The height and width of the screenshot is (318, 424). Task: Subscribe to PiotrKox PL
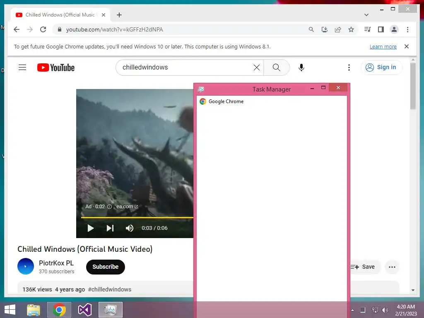pyautogui.click(x=106, y=267)
